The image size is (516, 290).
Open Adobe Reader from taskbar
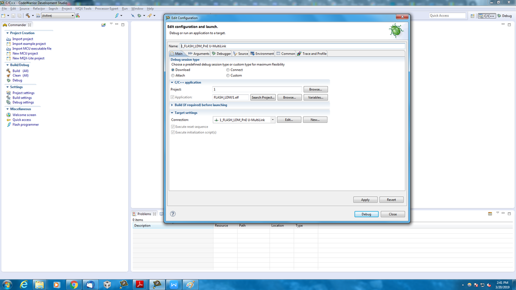(139, 285)
